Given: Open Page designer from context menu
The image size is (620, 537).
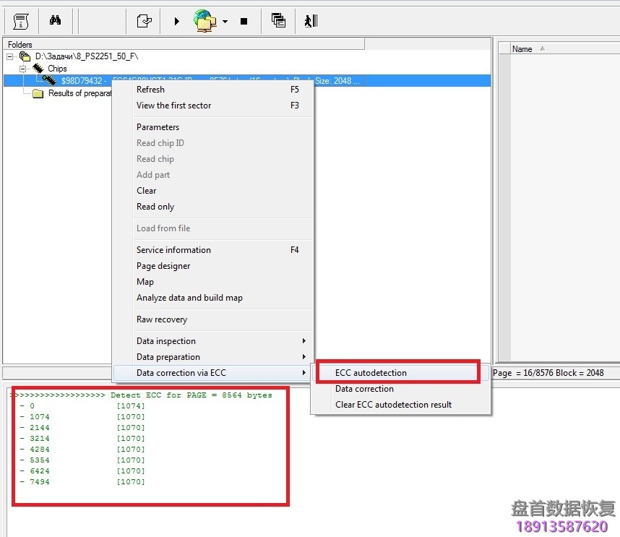Looking at the screenshot, I should coord(163,266).
